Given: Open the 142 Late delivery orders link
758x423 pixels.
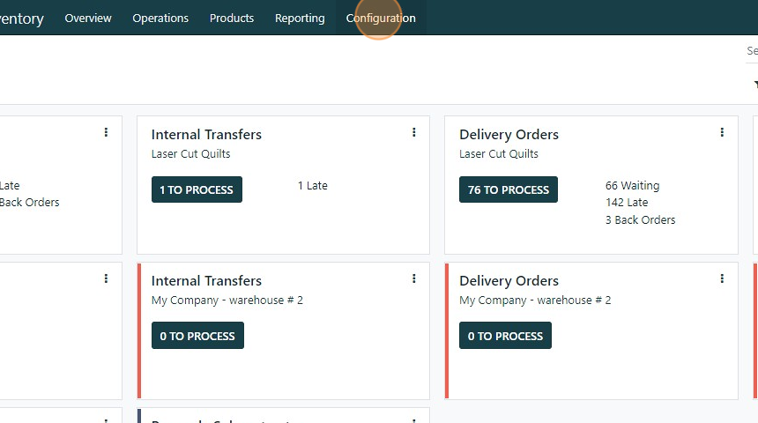Looking at the screenshot, I should pos(626,203).
